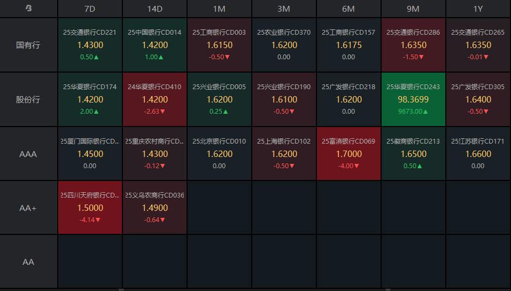511x291 pixels.
Task: Click the 1.6175 yield value
Action: [x=349, y=45]
